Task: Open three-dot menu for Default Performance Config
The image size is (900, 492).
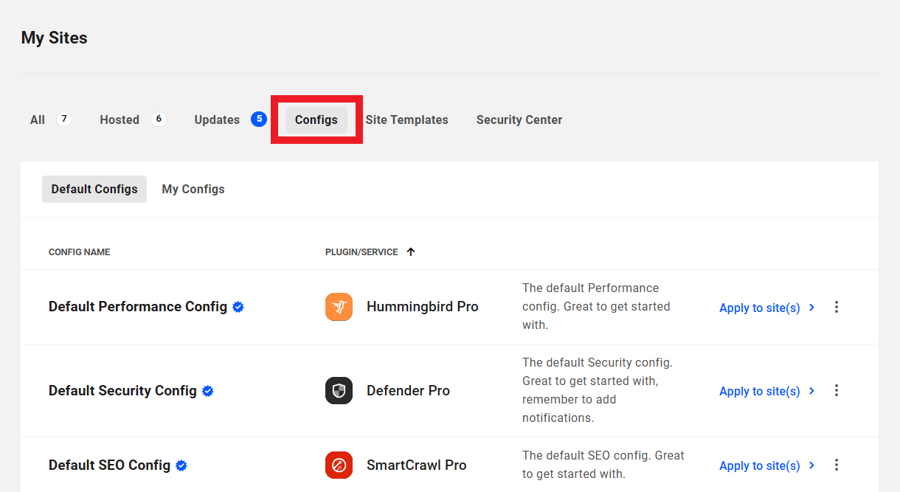Action: pos(836,307)
